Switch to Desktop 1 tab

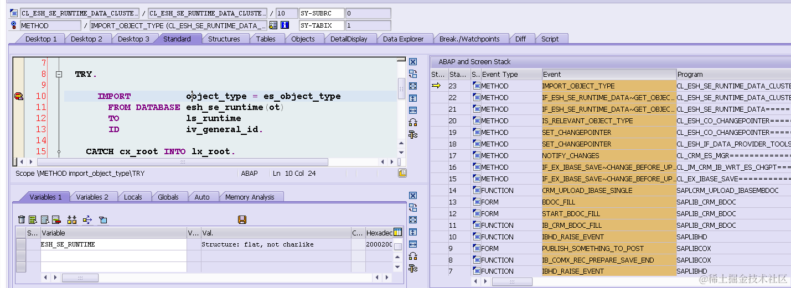(x=41, y=39)
